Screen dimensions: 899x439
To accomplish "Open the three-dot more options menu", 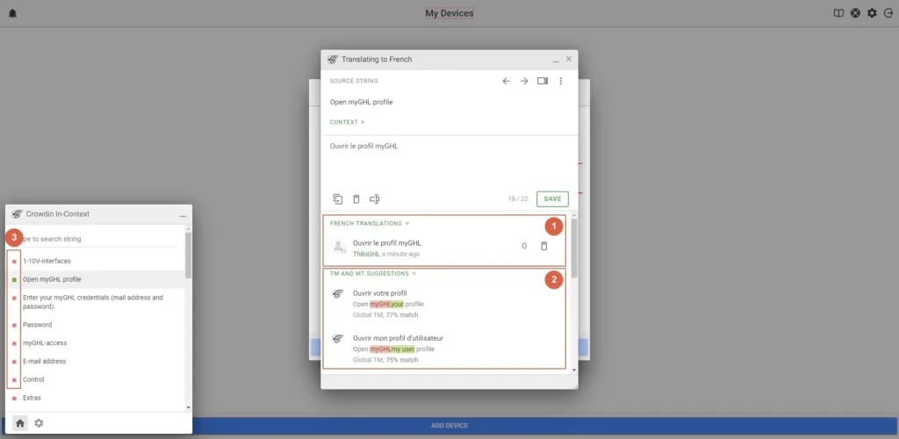I will (x=561, y=81).
